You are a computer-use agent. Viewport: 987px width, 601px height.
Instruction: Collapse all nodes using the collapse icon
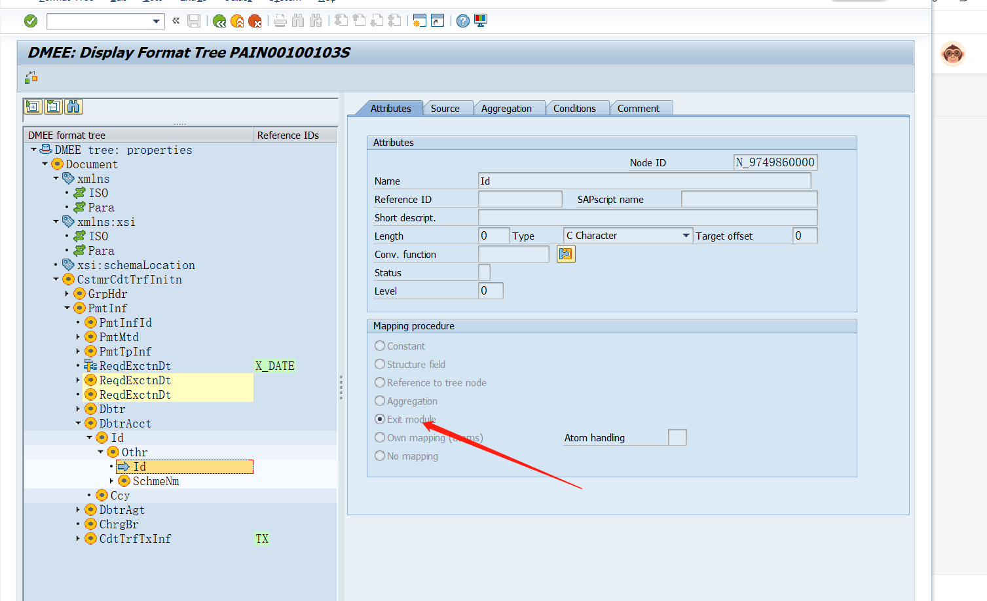coord(53,106)
